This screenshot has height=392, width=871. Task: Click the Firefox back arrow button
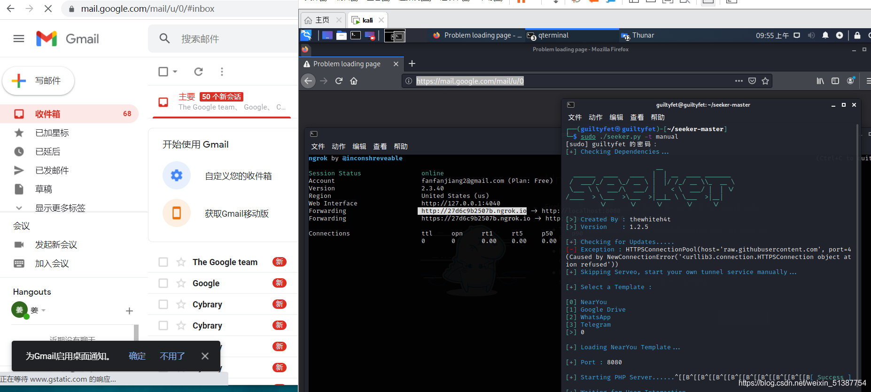click(x=308, y=81)
